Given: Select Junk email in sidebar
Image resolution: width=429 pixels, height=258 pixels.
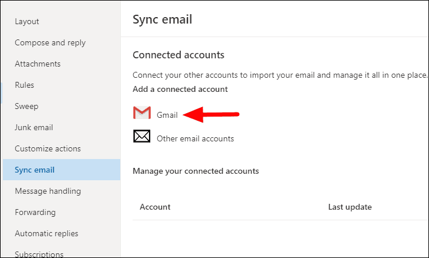Looking at the screenshot, I should 34,127.
